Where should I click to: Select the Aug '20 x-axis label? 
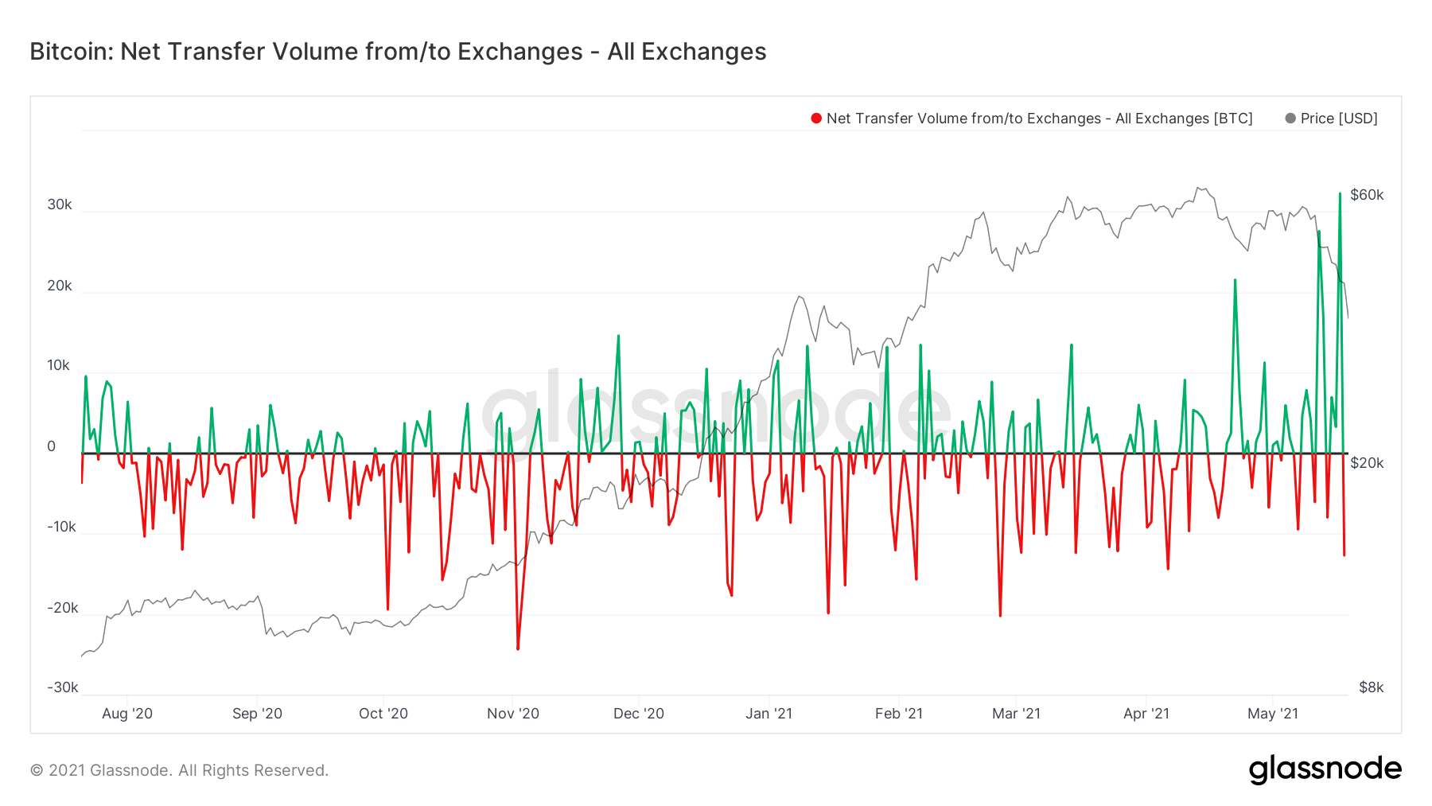coord(127,714)
